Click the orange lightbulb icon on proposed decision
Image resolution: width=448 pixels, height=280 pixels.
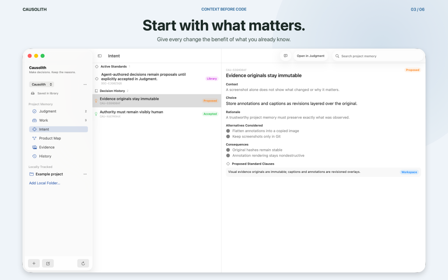96,101
